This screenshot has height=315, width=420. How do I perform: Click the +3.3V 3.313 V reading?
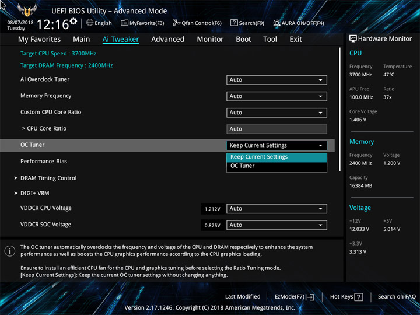coord(358,252)
